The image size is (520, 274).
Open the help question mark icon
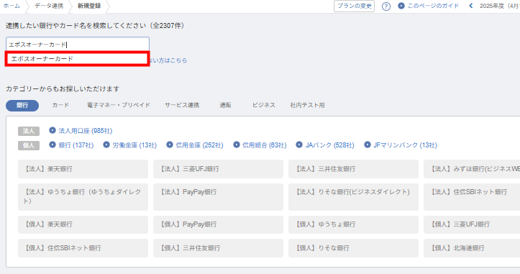[x=386, y=6]
